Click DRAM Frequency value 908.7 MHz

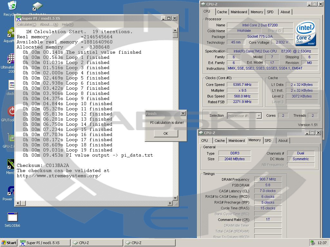tap(268, 179)
